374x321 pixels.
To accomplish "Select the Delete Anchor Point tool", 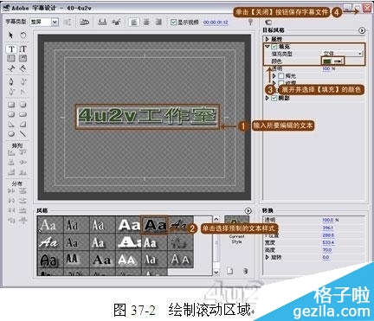I will (11, 92).
